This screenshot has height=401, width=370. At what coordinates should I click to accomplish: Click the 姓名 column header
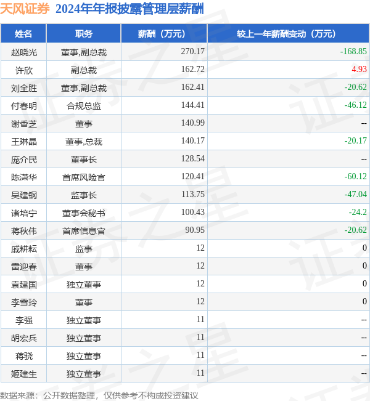click(23, 33)
